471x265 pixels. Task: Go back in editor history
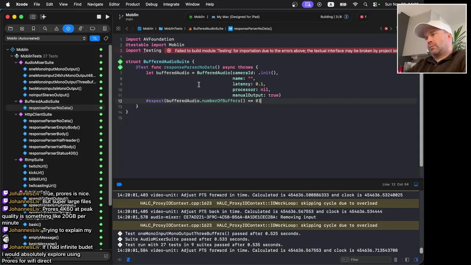click(x=127, y=28)
